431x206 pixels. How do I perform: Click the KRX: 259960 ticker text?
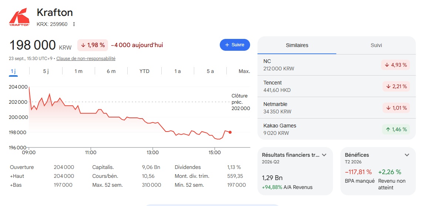[x=52, y=24]
